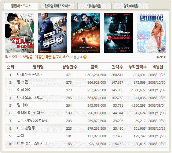Viewport: 172px width, 153px height.
Task: Click the amount 1,801,231,500
Action: click(x=95, y=75)
